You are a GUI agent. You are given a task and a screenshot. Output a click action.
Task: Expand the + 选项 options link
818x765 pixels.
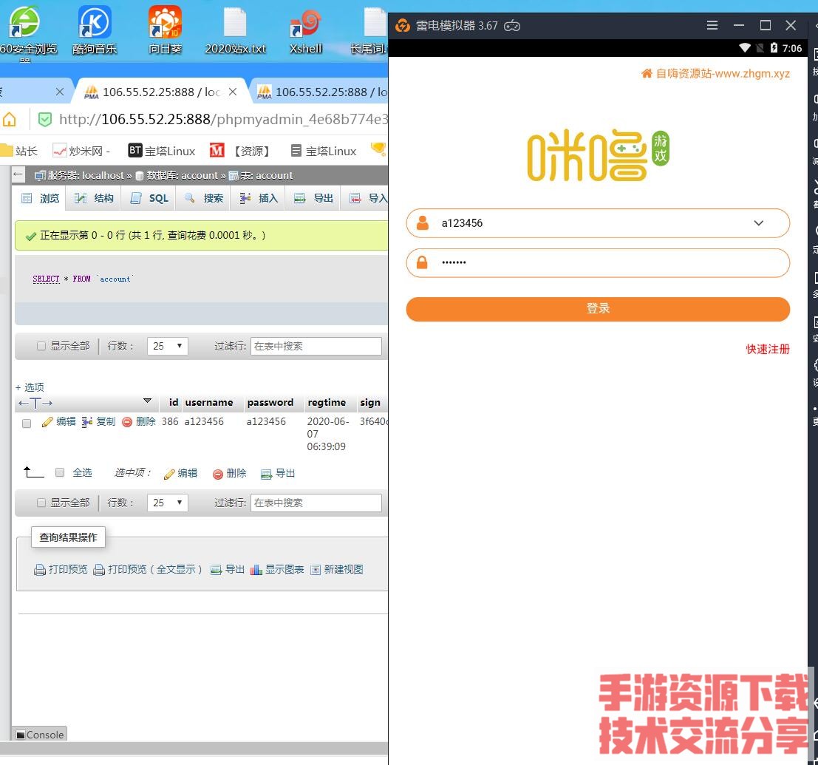pyautogui.click(x=30, y=387)
